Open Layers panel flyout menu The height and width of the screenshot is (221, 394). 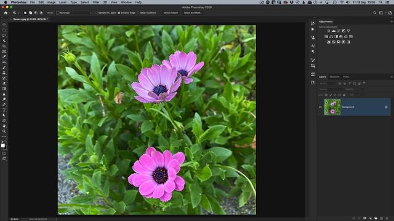(392, 77)
